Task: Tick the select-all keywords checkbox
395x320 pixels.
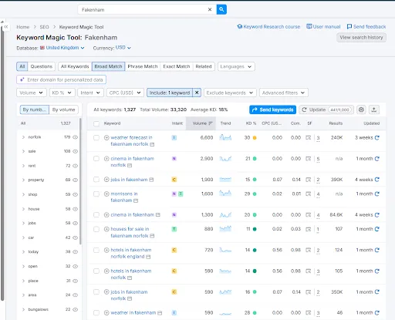Action: click(x=96, y=123)
